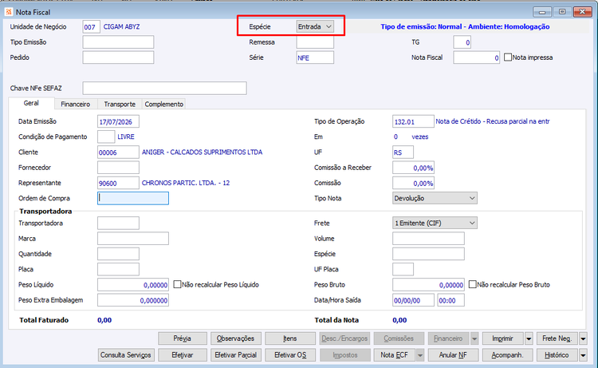The height and width of the screenshot is (368, 598).
Task: Open the arrow beside Imprimir button
Action: click(x=529, y=338)
